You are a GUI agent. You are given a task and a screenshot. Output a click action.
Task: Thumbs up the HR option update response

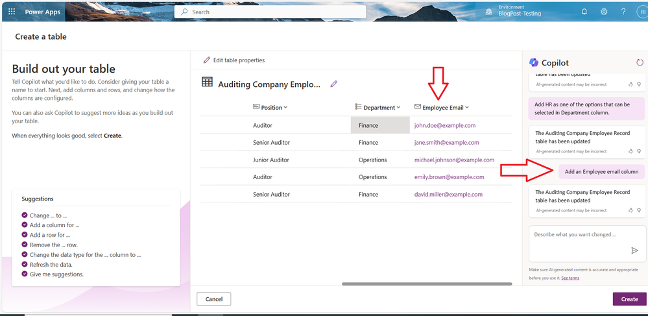pos(630,151)
